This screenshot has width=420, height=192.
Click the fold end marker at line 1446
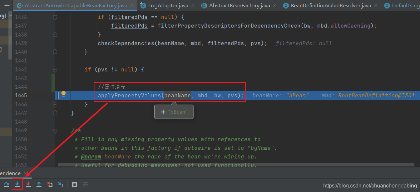click(x=56, y=104)
